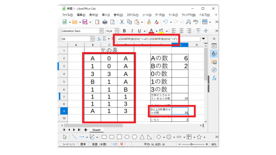Select the Right Triangle shape
This screenshot has width=276, height=155.
pos(150,137)
